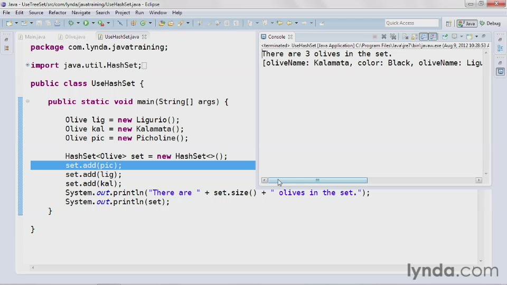Image resolution: width=507 pixels, height=285 pixels.
Task: Click 'Olive kal = new Kalamata();' line
Action: point(125,129)
